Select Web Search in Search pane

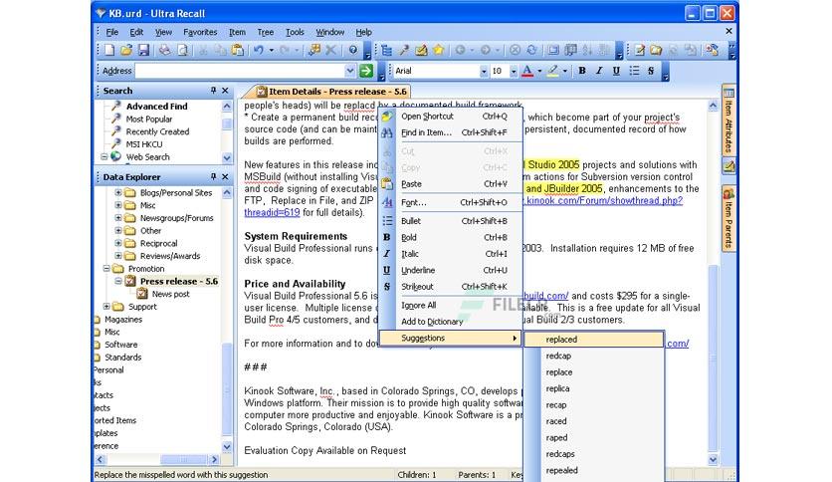pyautogui.click(x=147, y=157)
